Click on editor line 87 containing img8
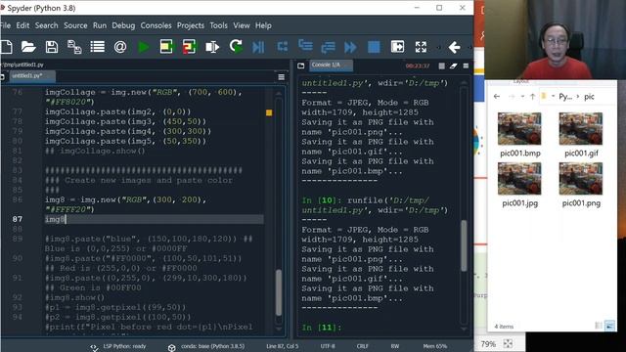 point(154,219)
